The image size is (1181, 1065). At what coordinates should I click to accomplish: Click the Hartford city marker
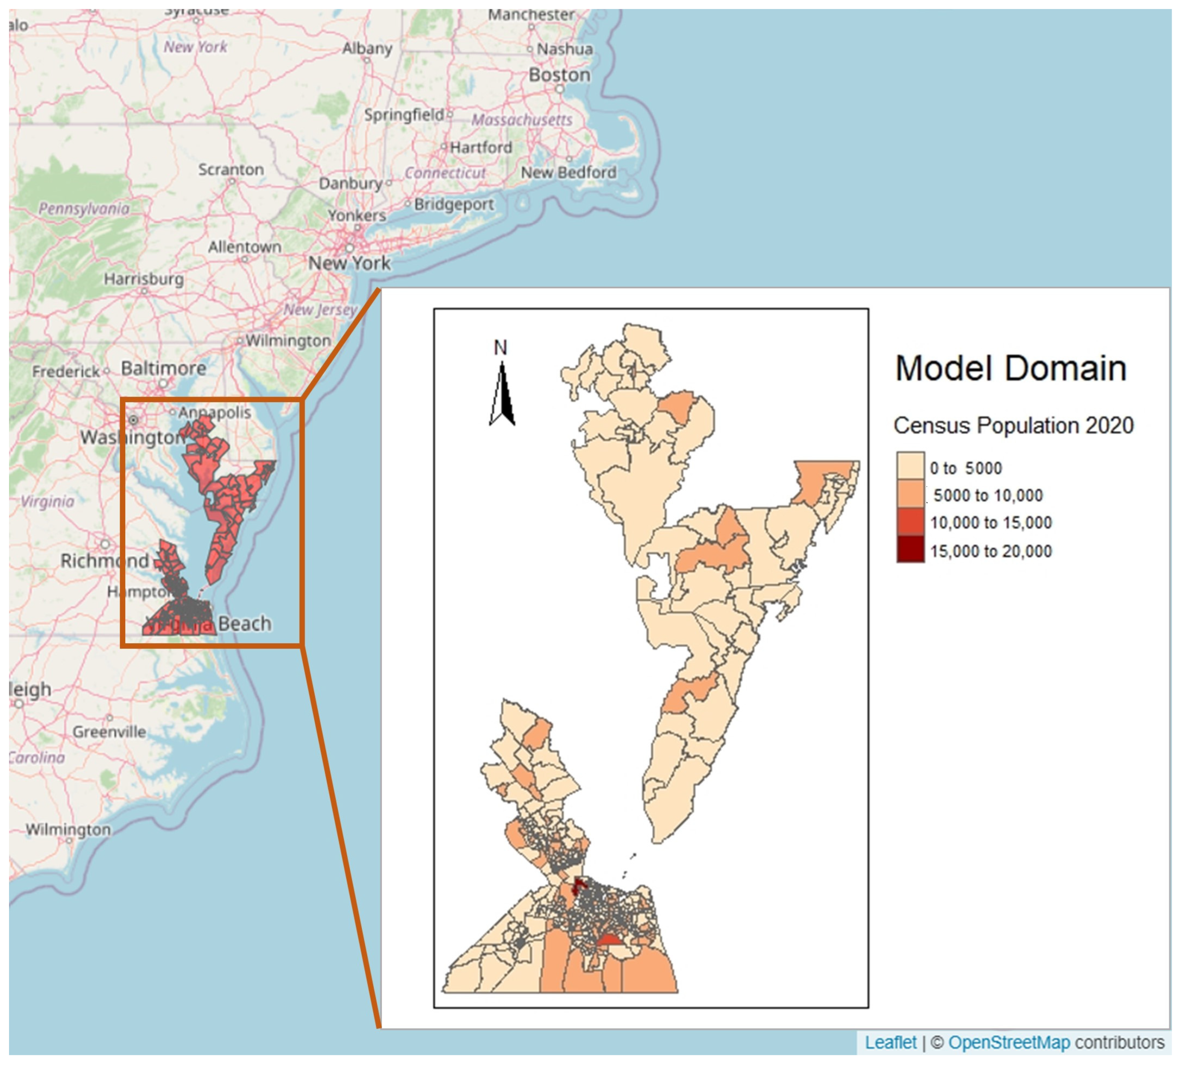pos(444,146)
